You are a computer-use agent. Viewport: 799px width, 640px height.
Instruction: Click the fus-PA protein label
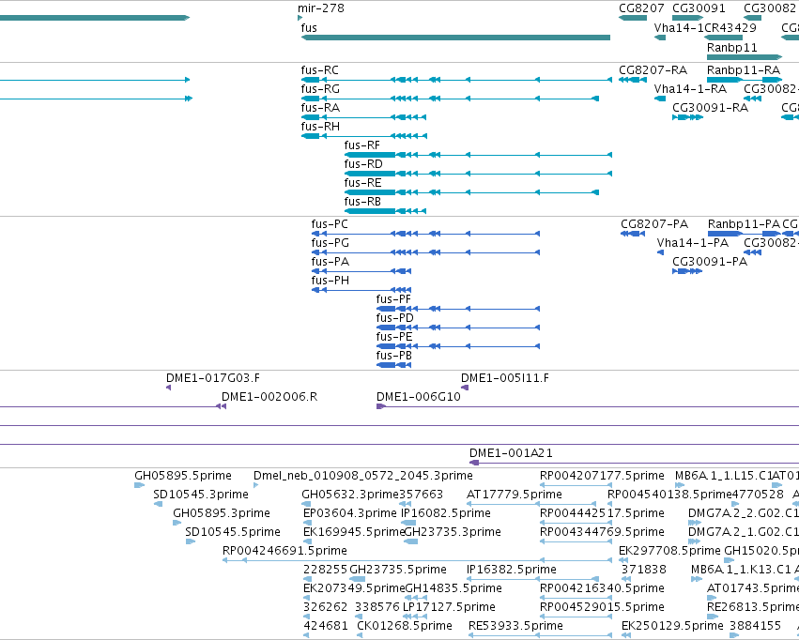tap(330, 262)
